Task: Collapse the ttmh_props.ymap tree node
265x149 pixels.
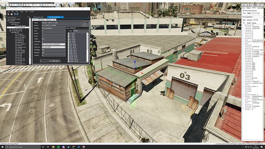Action: (x=10, y=23)
